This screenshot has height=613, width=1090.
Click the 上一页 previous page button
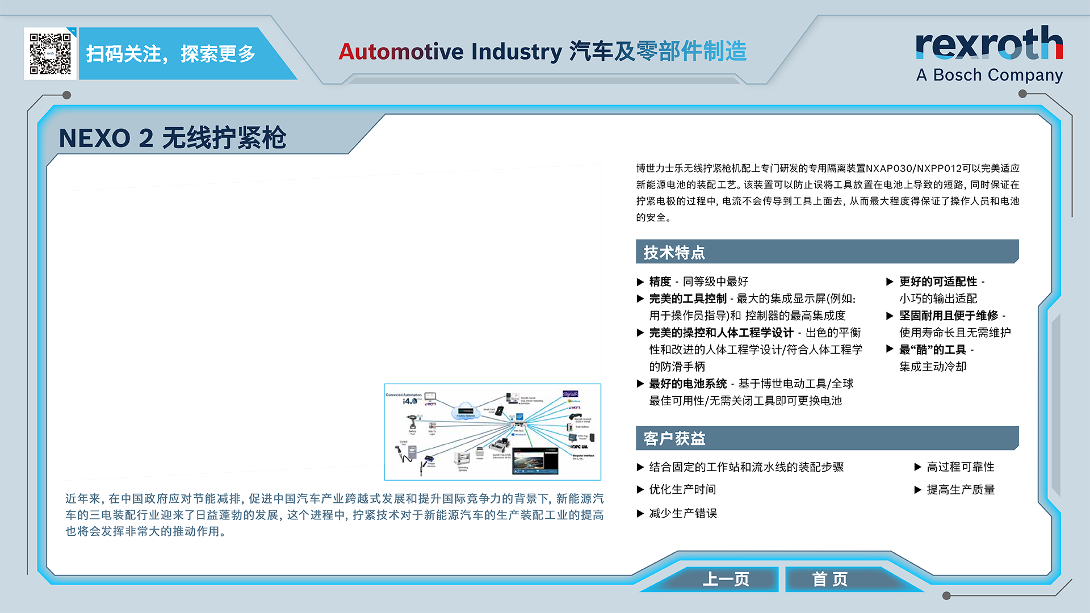click(x=725, y=579)
